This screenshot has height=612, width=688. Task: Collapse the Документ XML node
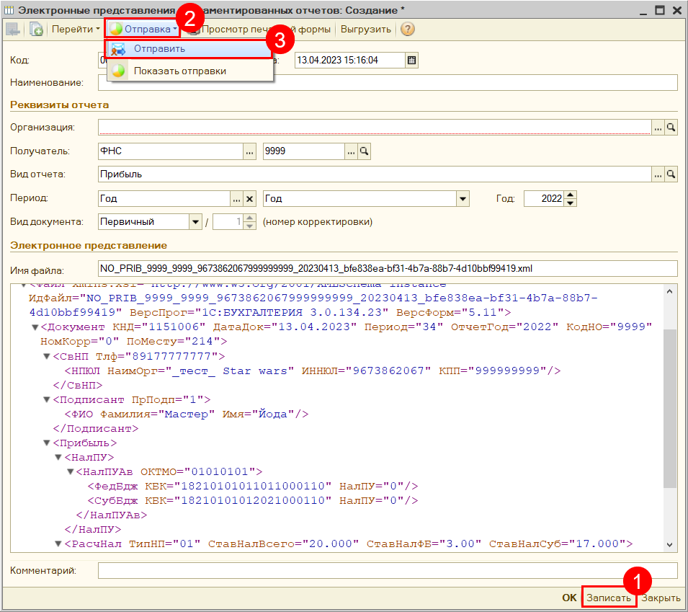pyautogui.click(x=35, y=327)
